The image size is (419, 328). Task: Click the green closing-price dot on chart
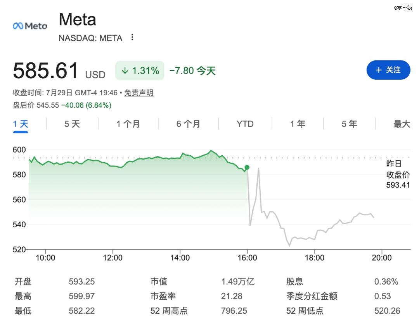click(x=247, y=167)
